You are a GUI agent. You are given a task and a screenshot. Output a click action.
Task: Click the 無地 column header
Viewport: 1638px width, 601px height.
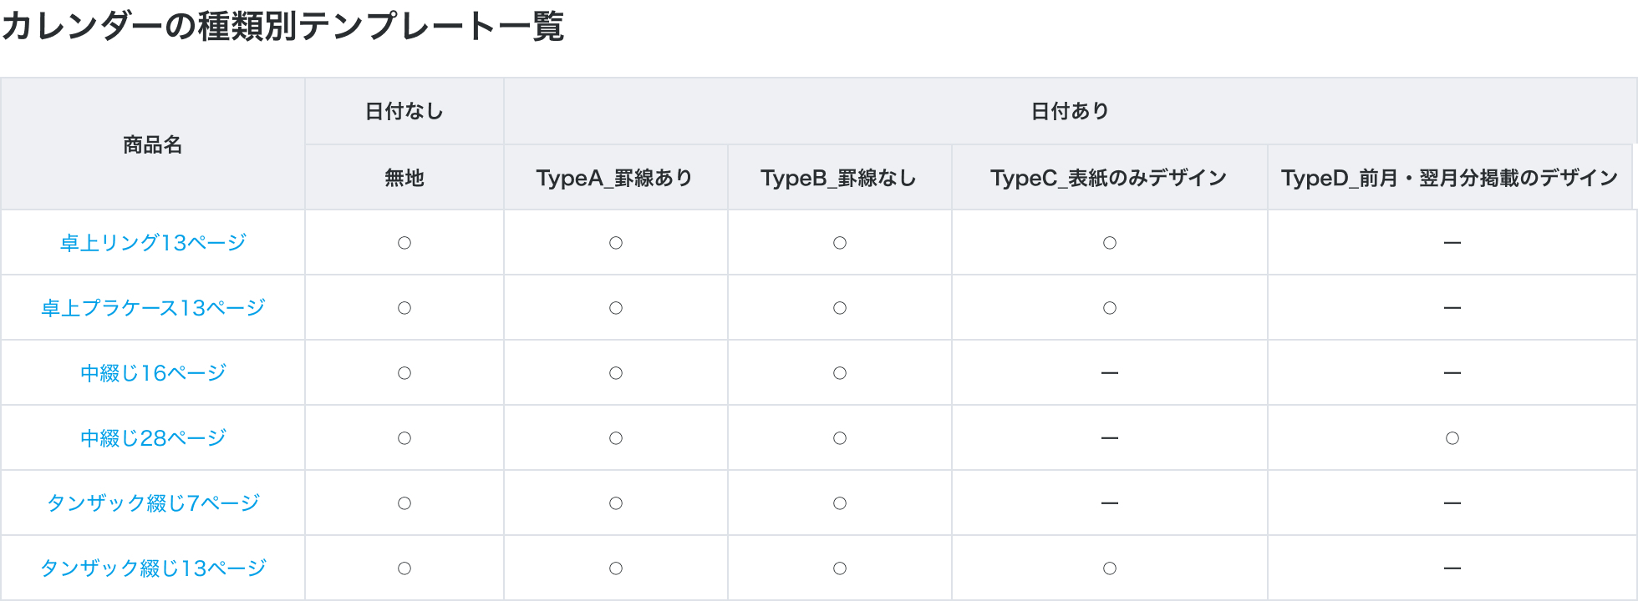(404, 178)
